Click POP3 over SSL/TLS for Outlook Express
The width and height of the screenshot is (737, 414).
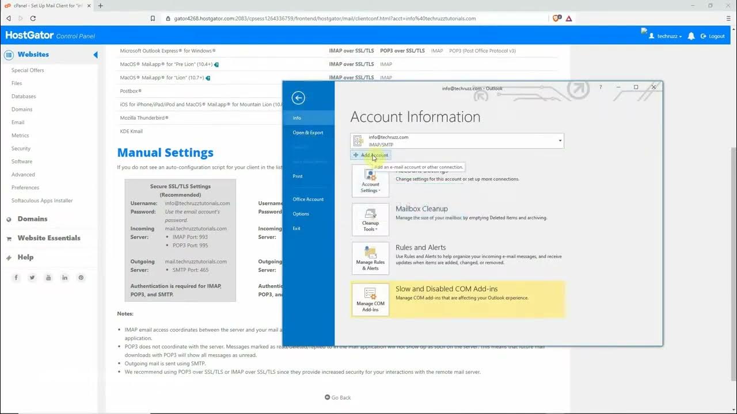pyautogui.click(x=402, y=51)
